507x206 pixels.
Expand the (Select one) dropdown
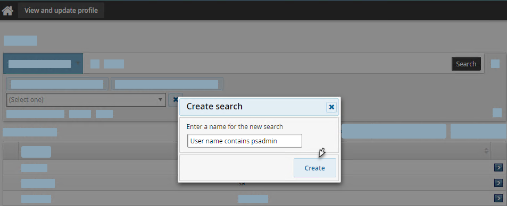[86, 100]
